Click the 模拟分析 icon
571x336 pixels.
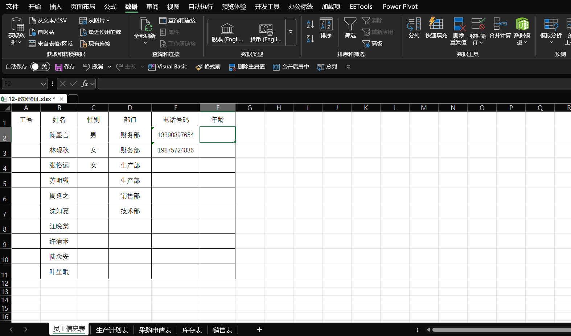pos(551,24)
